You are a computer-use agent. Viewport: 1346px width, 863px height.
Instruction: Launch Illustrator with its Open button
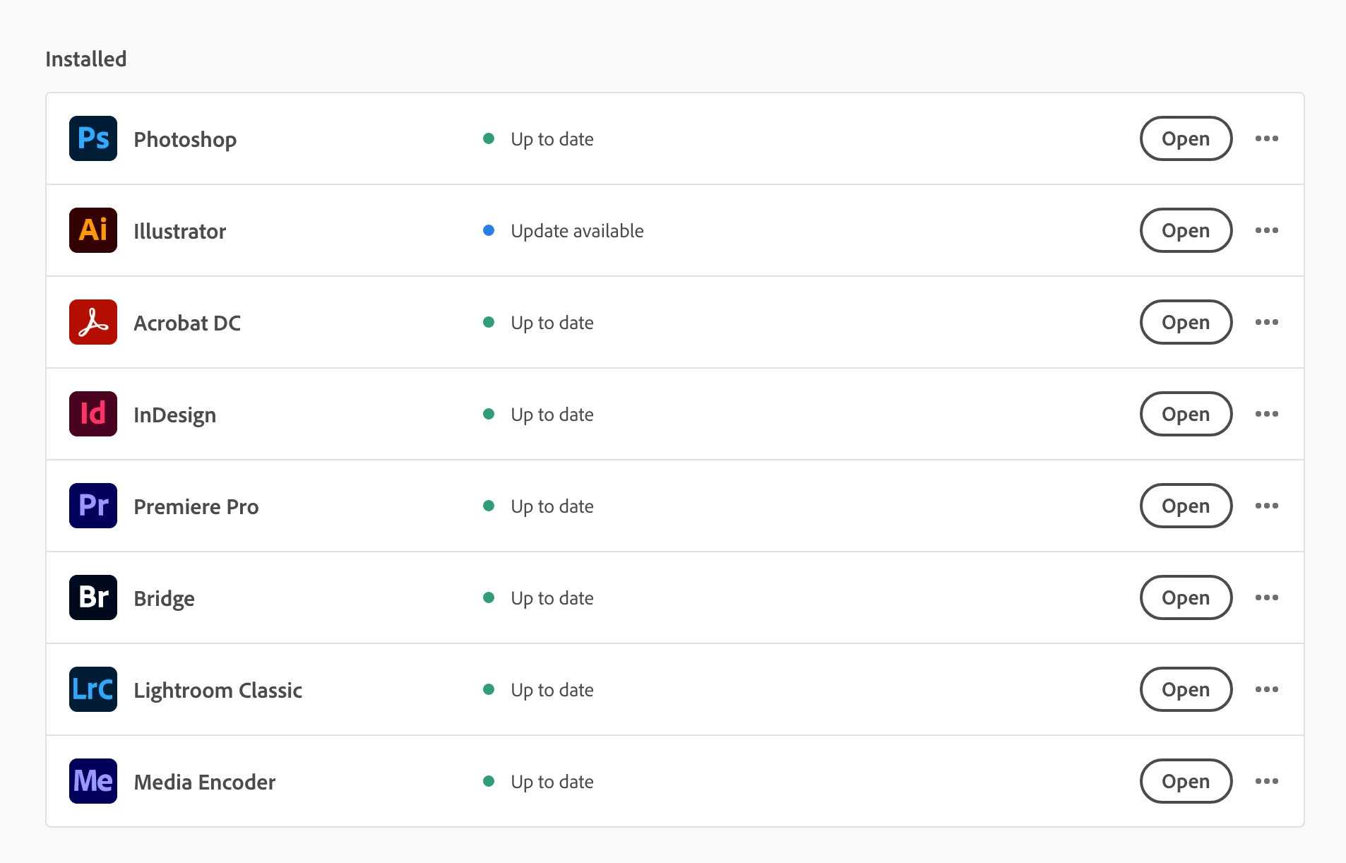1186,230
